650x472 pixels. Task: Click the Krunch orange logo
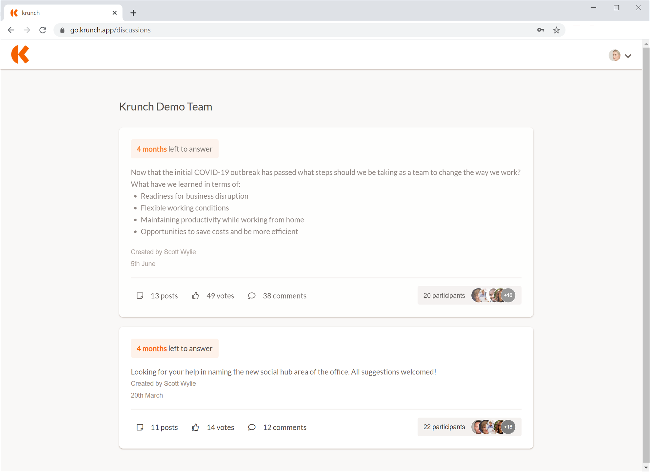coord(20,54)
